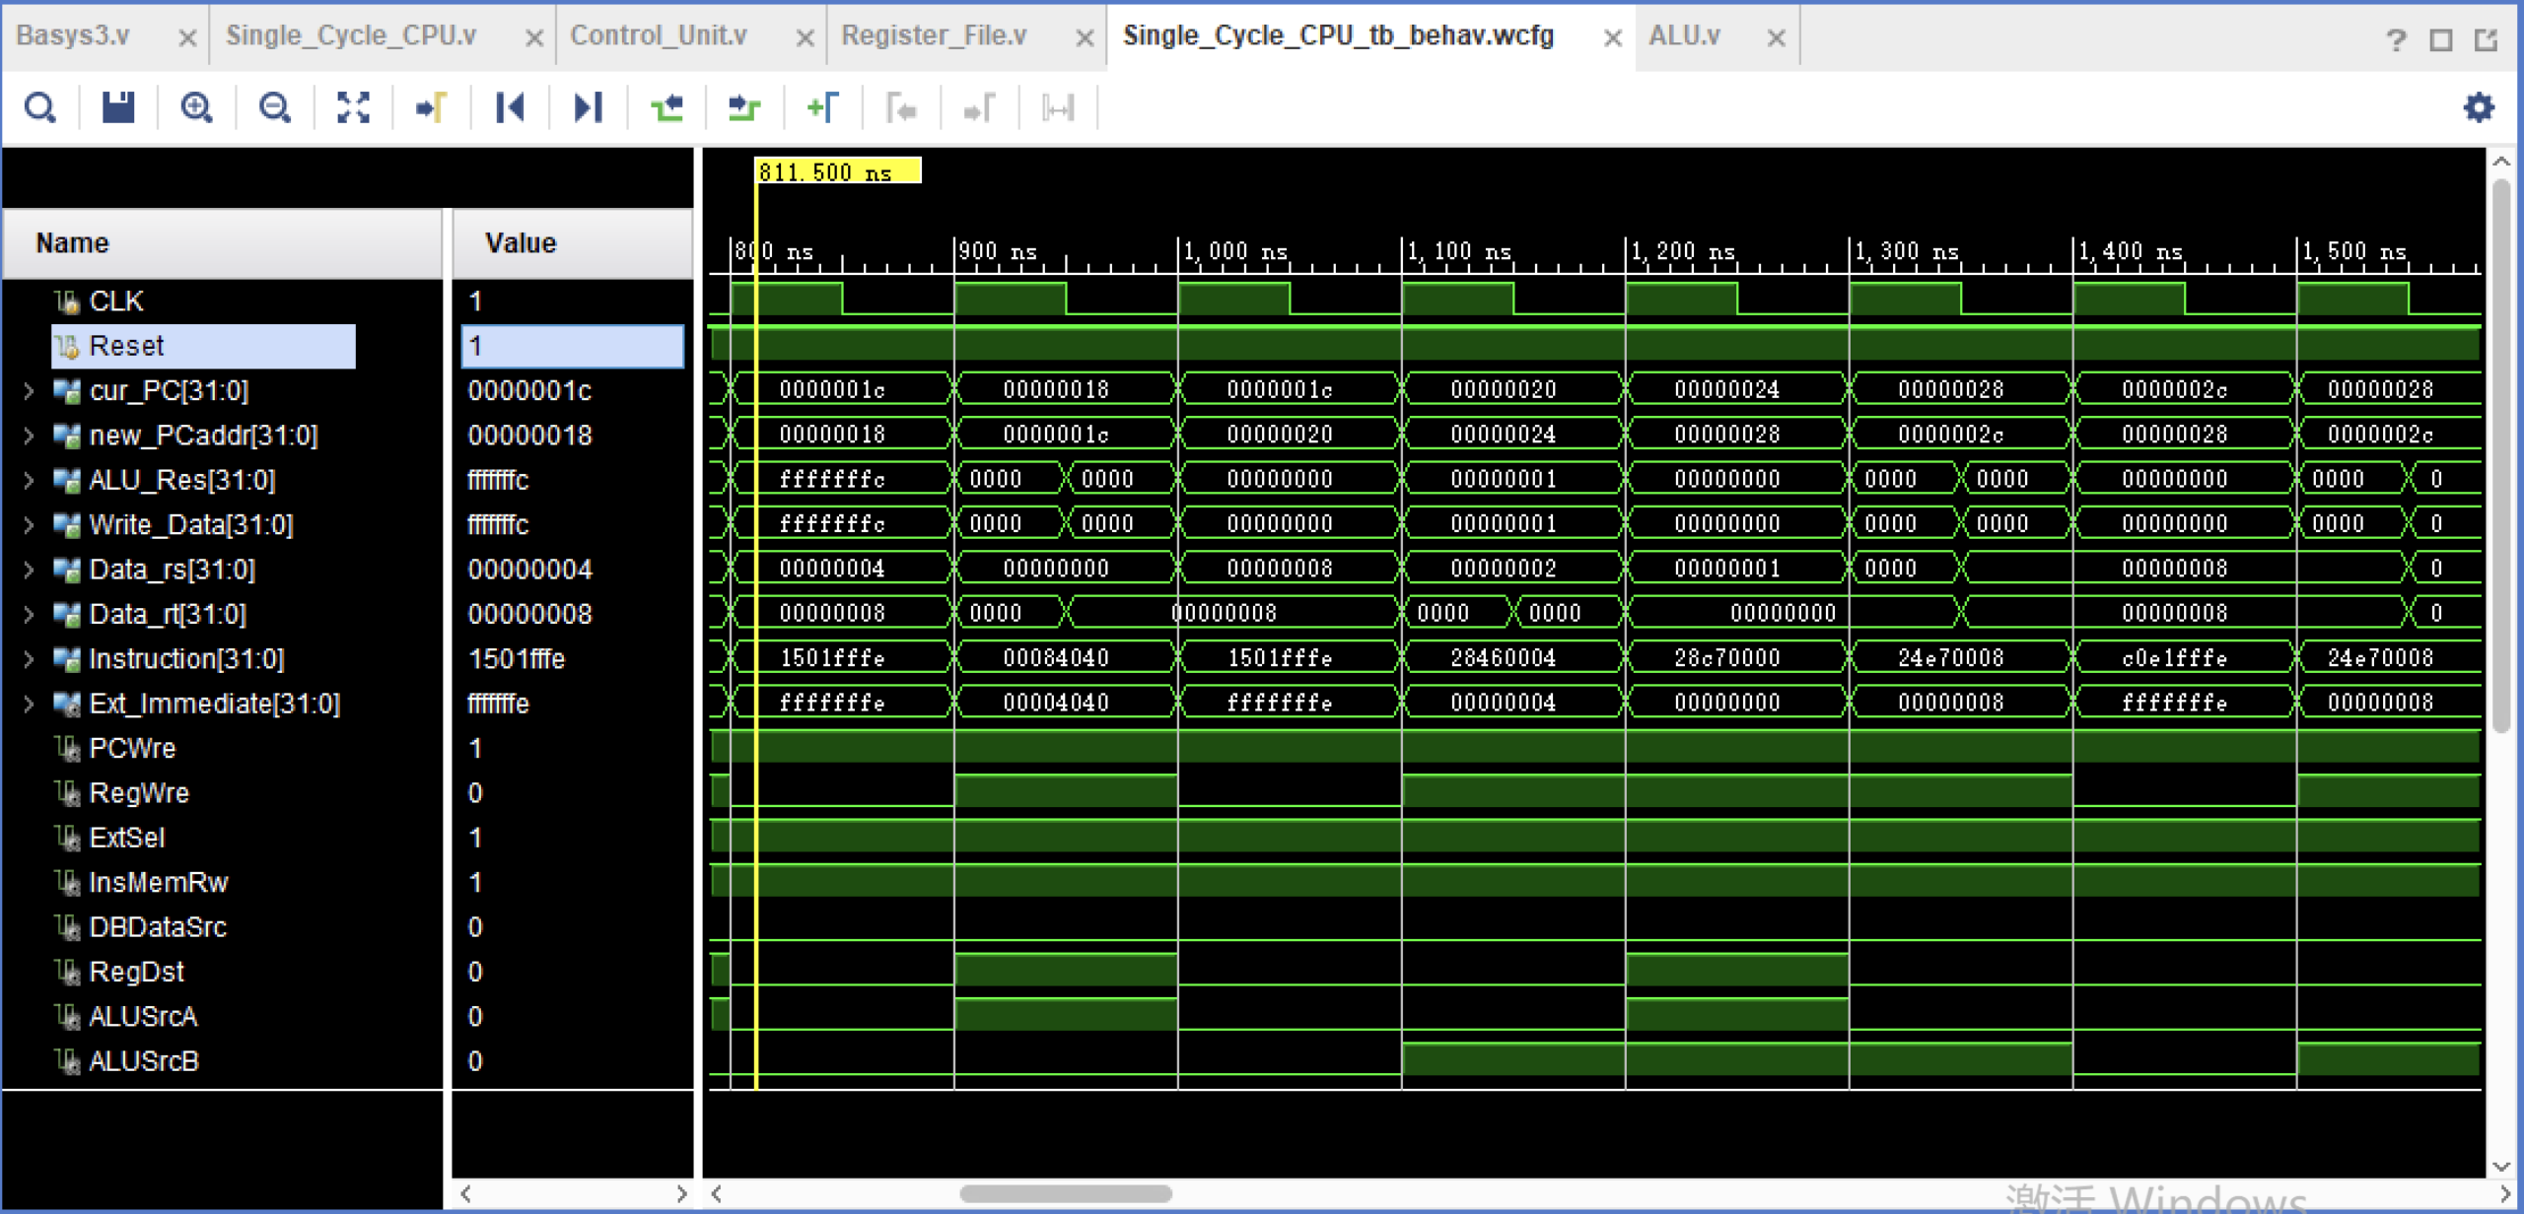The width and height of the screenshot is (2524, 1214).
Task: Click the Name column header
Action: click(222, 243)
